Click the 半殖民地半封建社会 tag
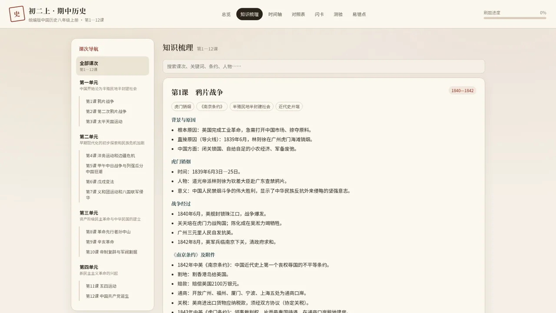The width and height of the screenshot is (556, 313). click(x=252, y=107)
